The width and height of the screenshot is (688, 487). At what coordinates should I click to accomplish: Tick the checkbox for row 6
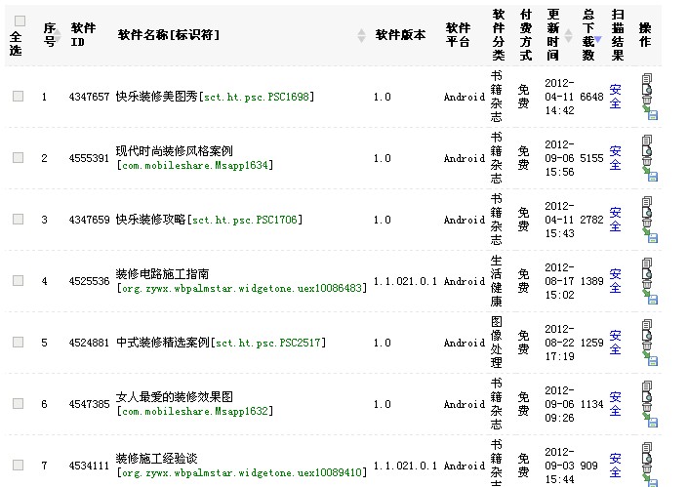tap(18, 404)
